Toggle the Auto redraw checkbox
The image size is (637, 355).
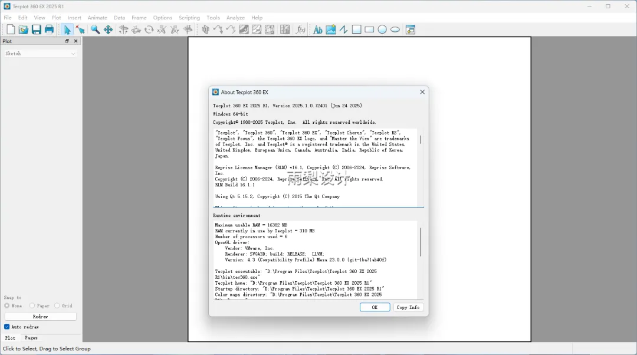[x=7, y=327]
